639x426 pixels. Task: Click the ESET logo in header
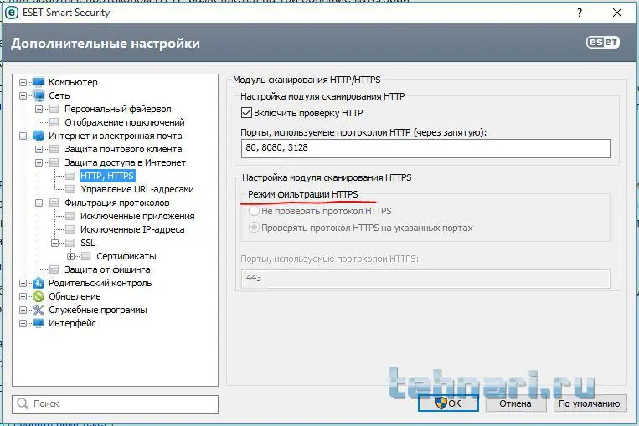point(603,43)
